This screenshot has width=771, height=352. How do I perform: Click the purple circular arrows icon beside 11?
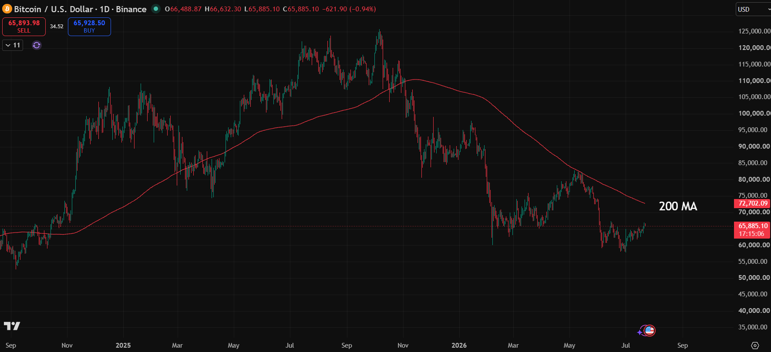coord(37,45)
